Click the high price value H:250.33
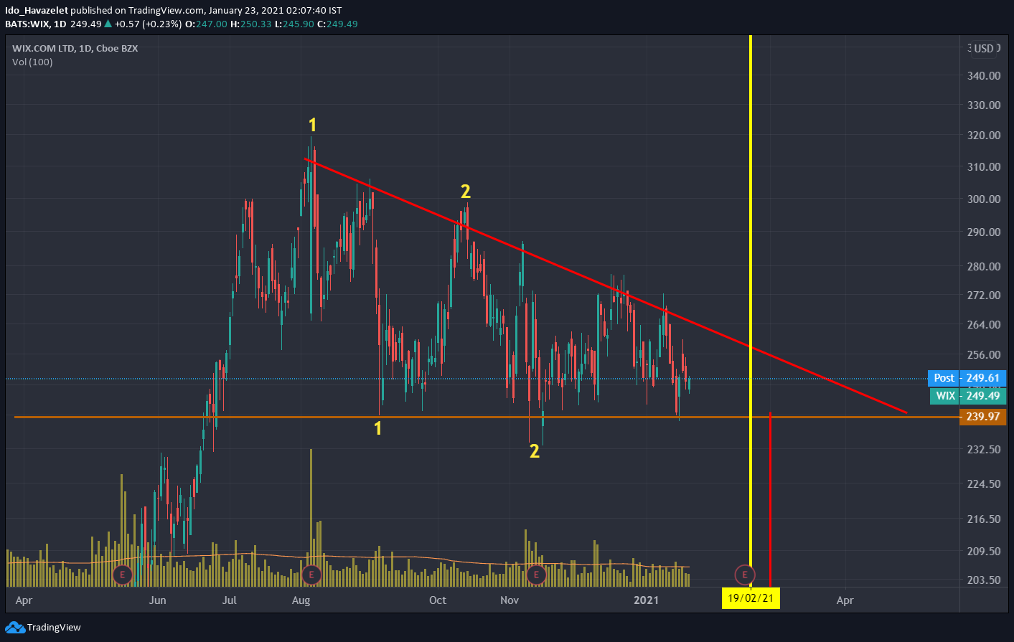The height and width of the screenshot is (642, 1014). [x=251, y=24]
